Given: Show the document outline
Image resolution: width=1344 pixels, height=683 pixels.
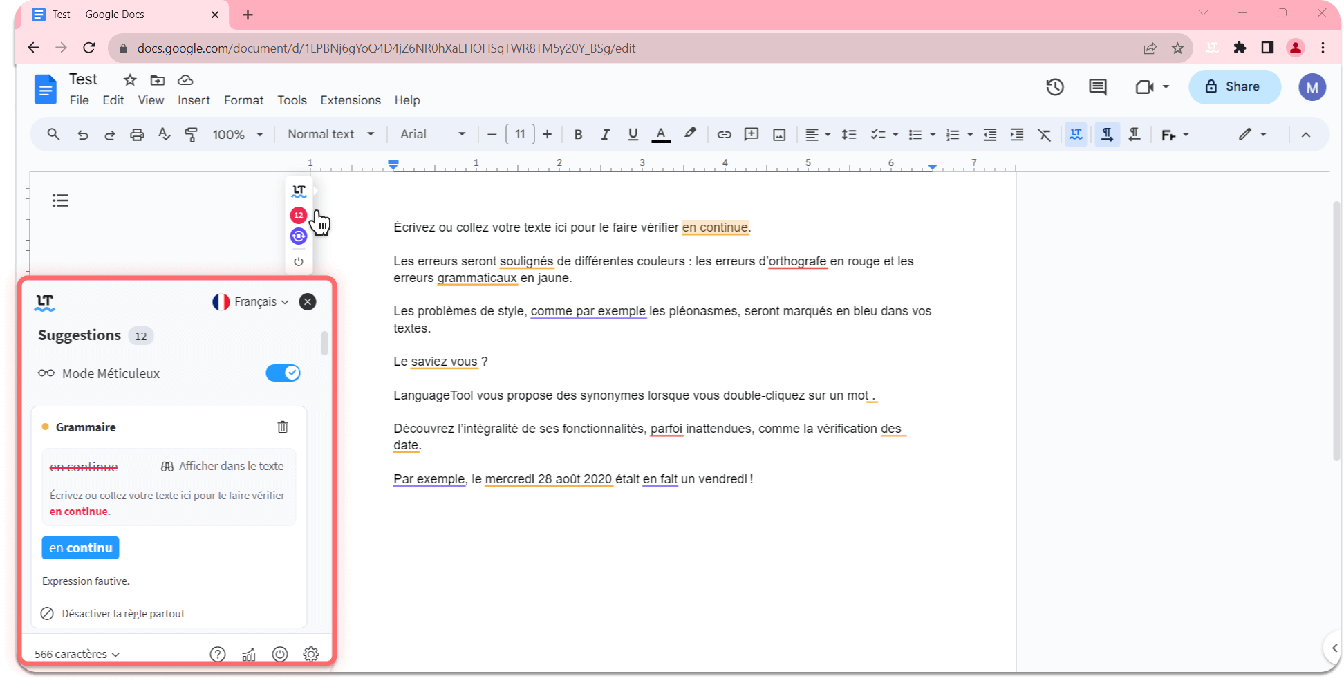Looking at the screenshot, I should (x=60, y=200).
